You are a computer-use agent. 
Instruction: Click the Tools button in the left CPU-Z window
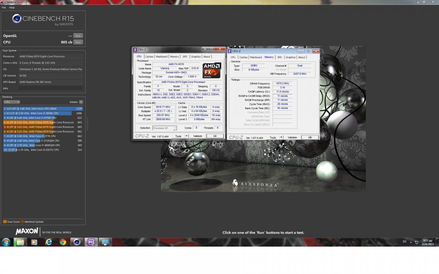click(x=178, y=136)
